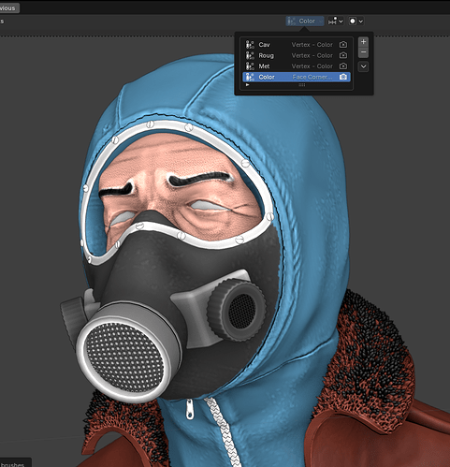The height and width of the screenshot is (467, 450).
Task: Click the color attribute icon beside Roug
Action: pos(250,55)
